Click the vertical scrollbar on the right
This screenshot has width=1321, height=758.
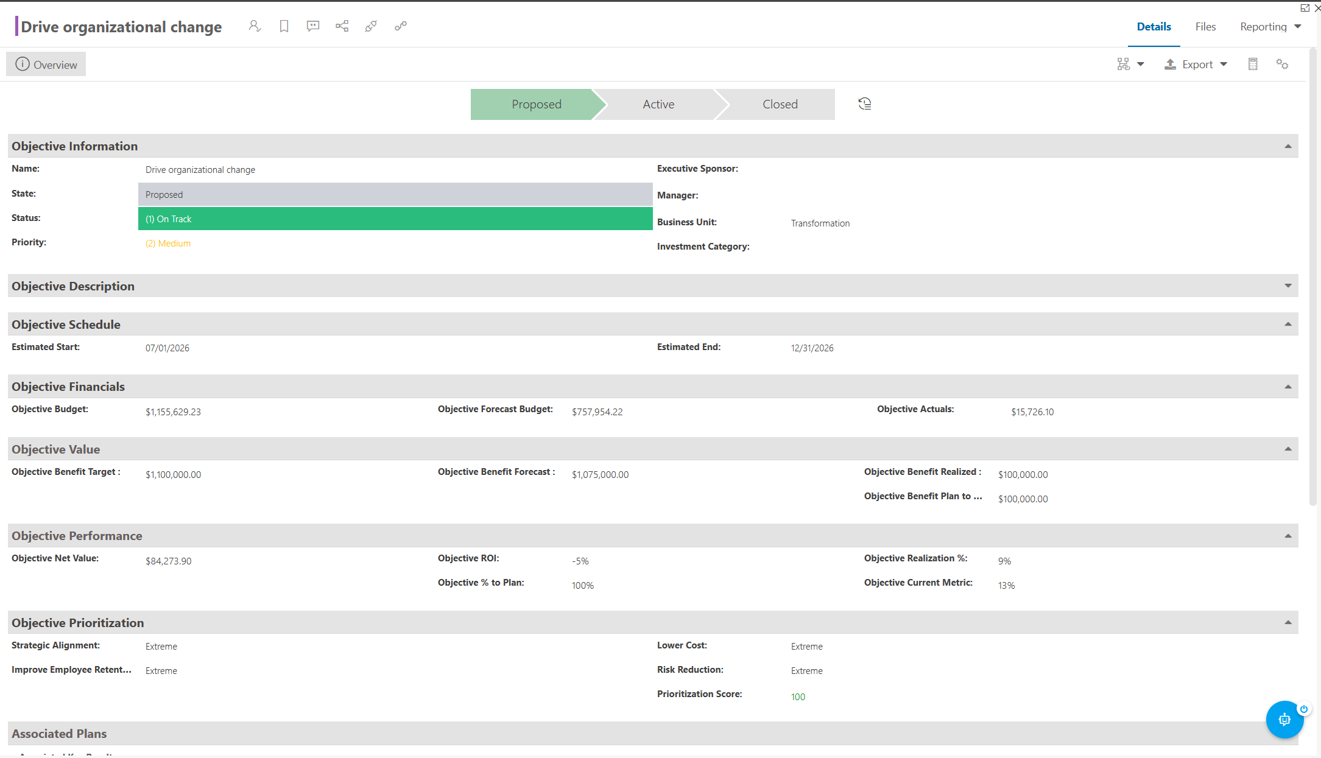pyautogui.click(x=1312, y=277)
